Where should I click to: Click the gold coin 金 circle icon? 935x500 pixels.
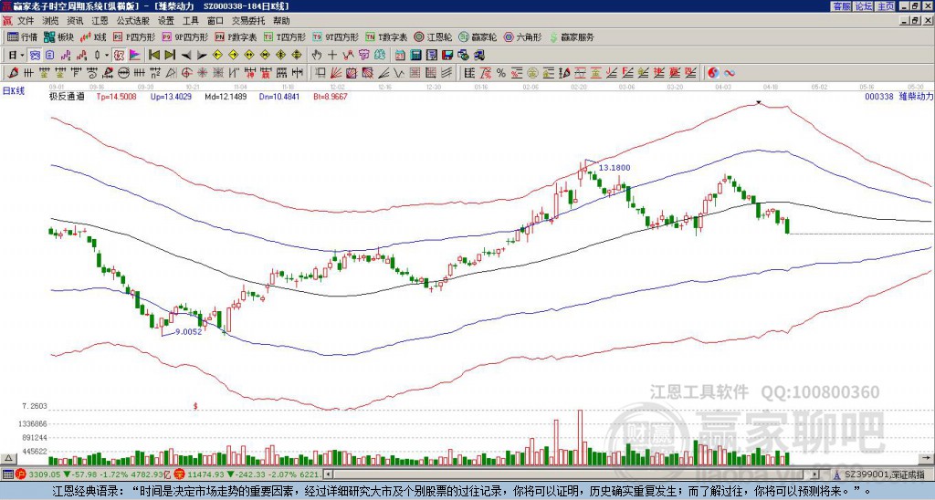[532, 73]
